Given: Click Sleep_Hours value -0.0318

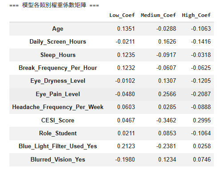Looking at the screenshot, I should pyautogui.click(x=201, y=55).
